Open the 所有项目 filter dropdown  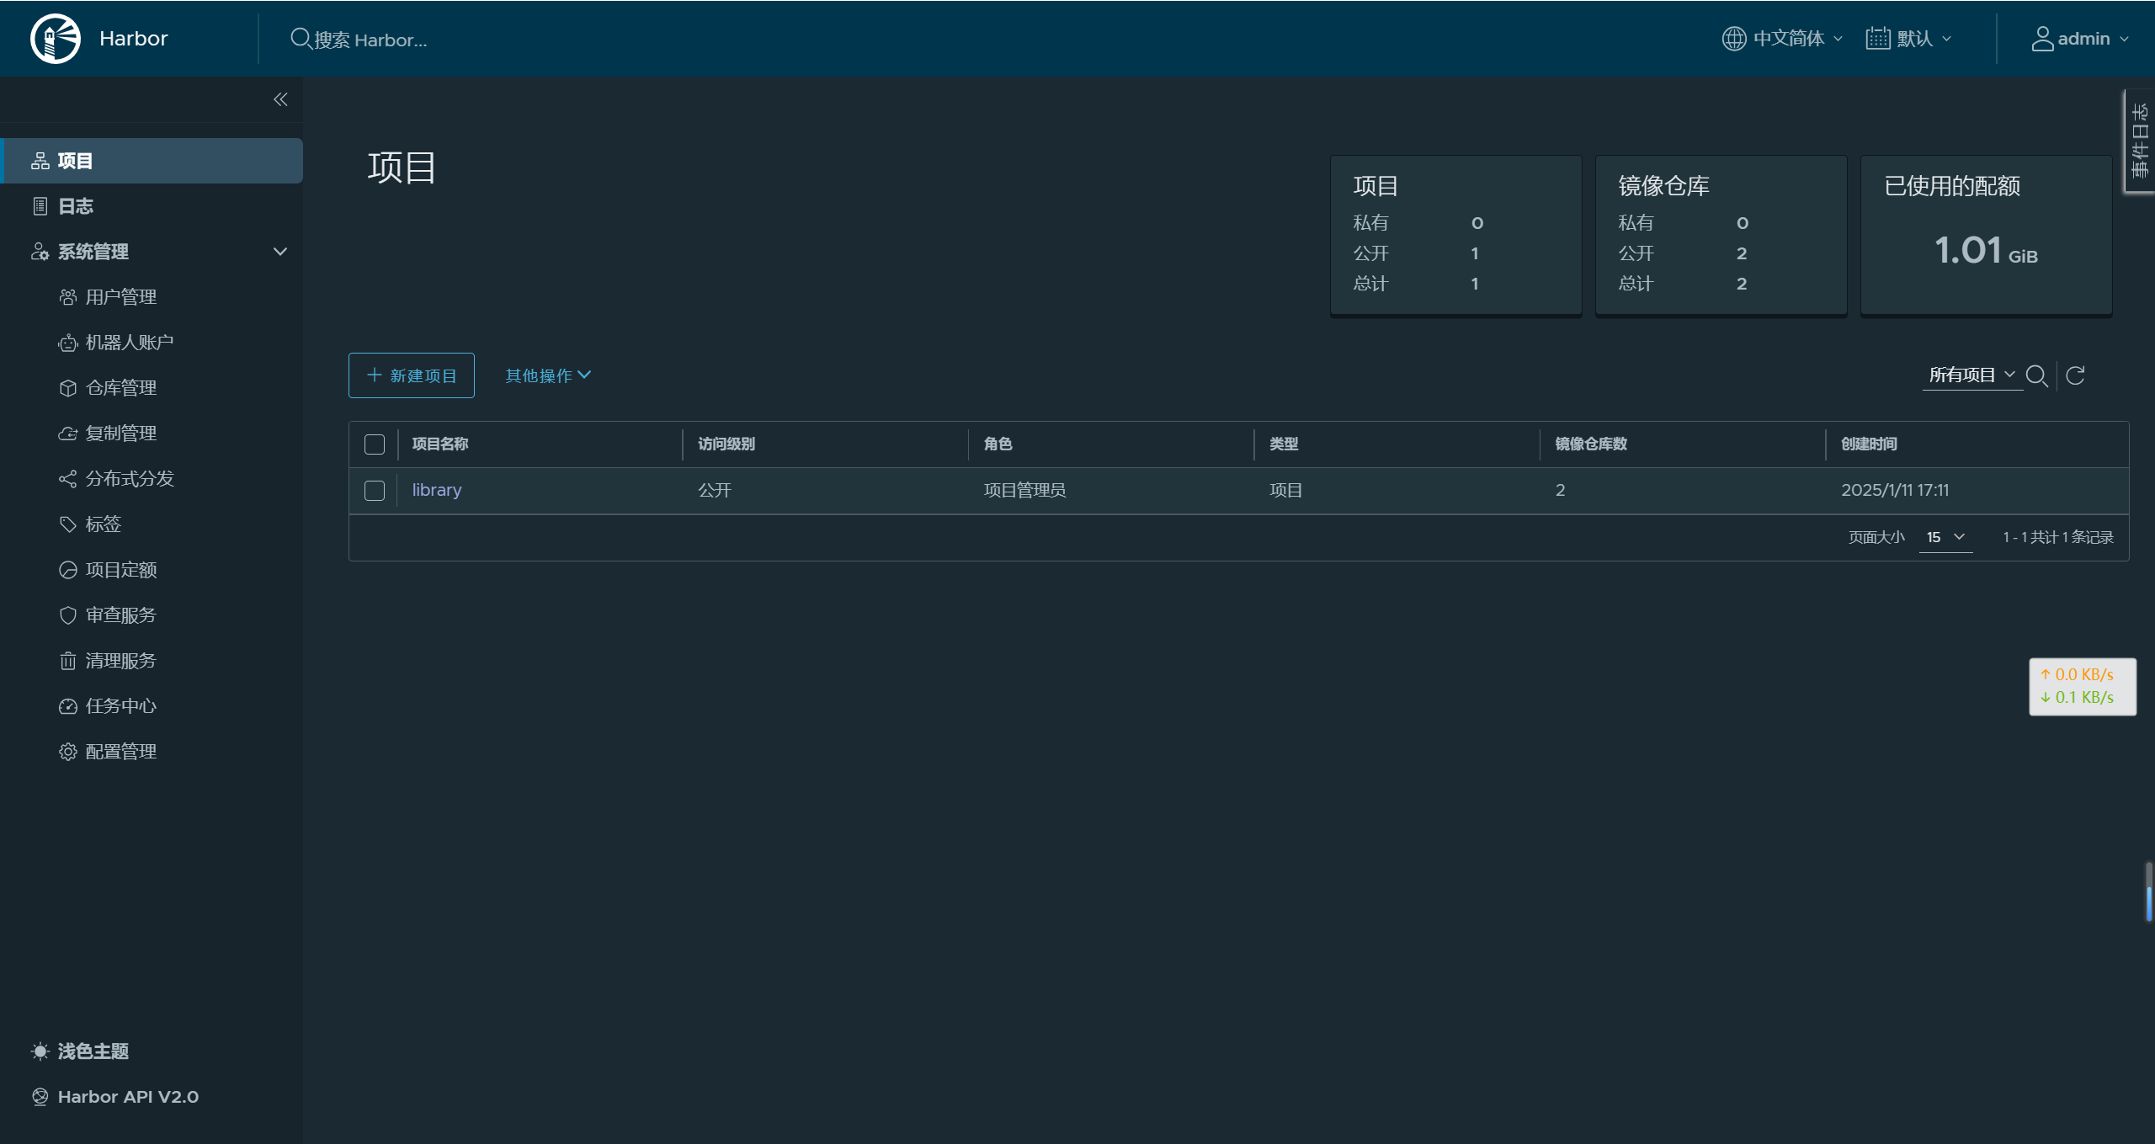(x=1972, y=375)
